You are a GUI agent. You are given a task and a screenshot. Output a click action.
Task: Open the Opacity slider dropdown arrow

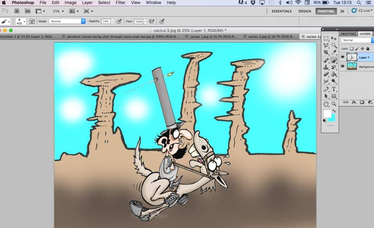(112, 21)
